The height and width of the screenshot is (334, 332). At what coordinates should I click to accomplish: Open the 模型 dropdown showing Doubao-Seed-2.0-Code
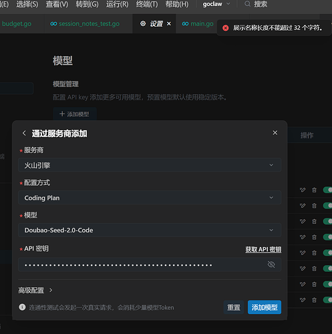pos(150,230)
